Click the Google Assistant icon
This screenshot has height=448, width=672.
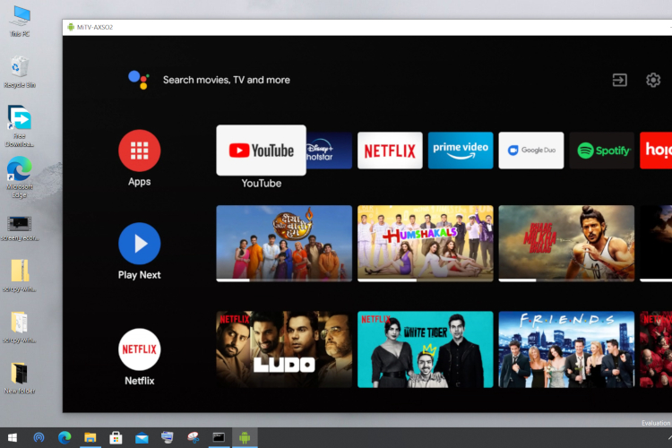tap(138, 80)
